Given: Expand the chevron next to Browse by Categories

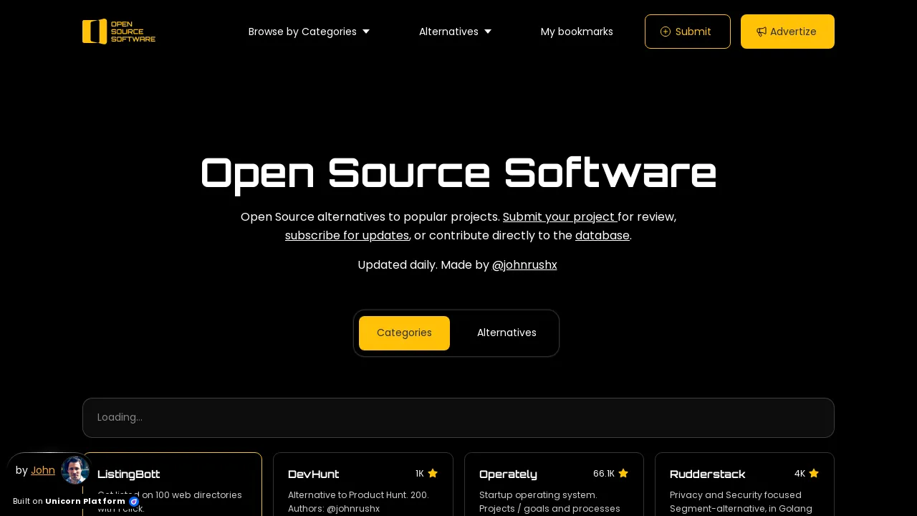Looking at the screenshot, I should pos(365,32).
